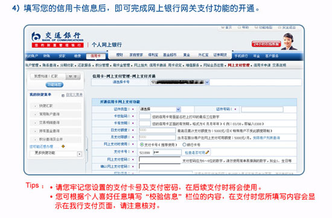
Task: Click the pencil icon beside 检查是否可用
Action: pos(207,152)
